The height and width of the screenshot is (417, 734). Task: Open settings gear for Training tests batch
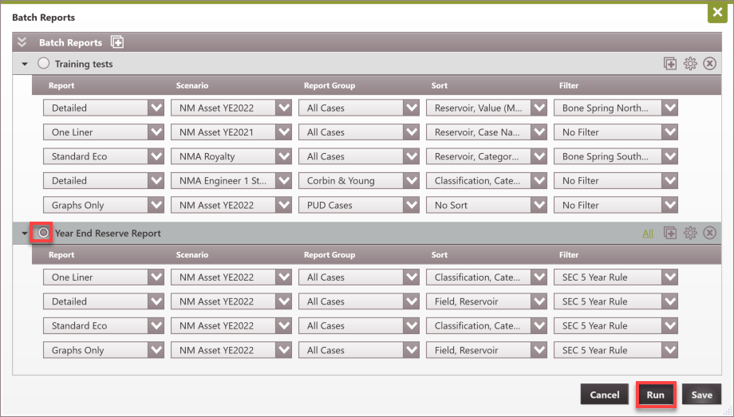coord(690,64)
